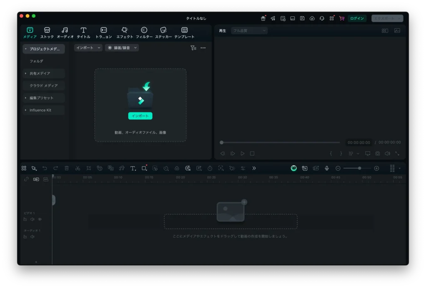This screenshot has width=426, height=288.
Task: Toggle visibility eye on ビデオ 1 track
Action: point(40,219)
